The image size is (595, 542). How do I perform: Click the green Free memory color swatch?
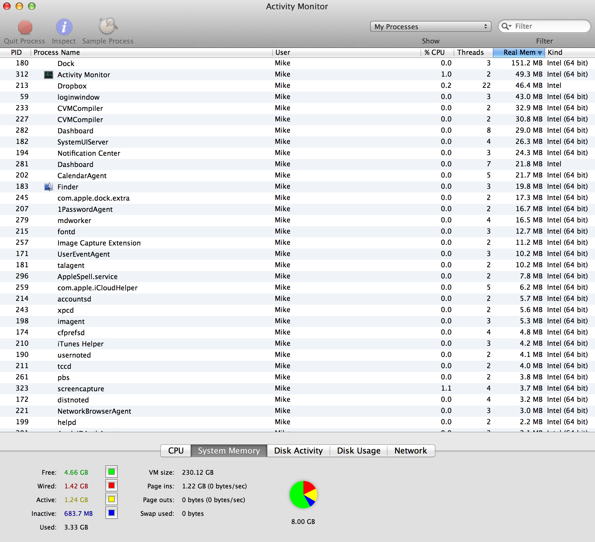pos(112,472)
